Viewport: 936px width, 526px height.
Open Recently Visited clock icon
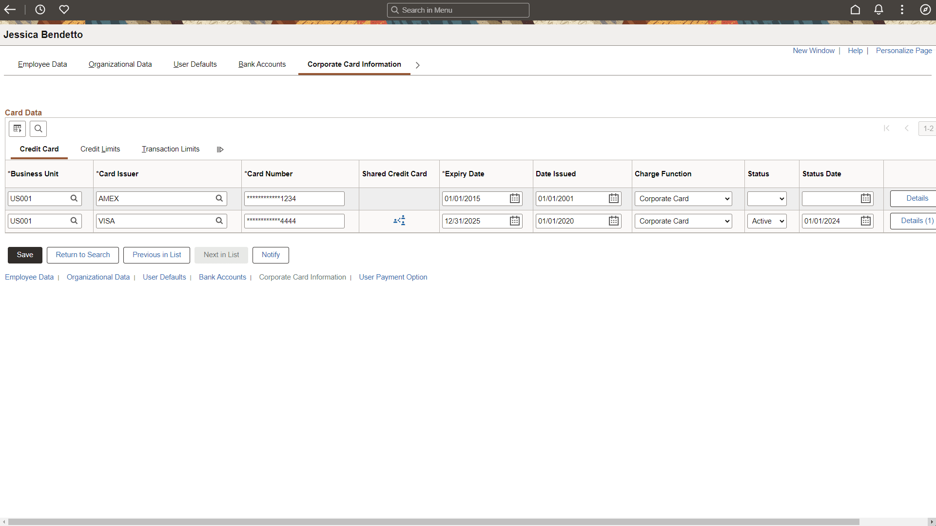point(40,10)
